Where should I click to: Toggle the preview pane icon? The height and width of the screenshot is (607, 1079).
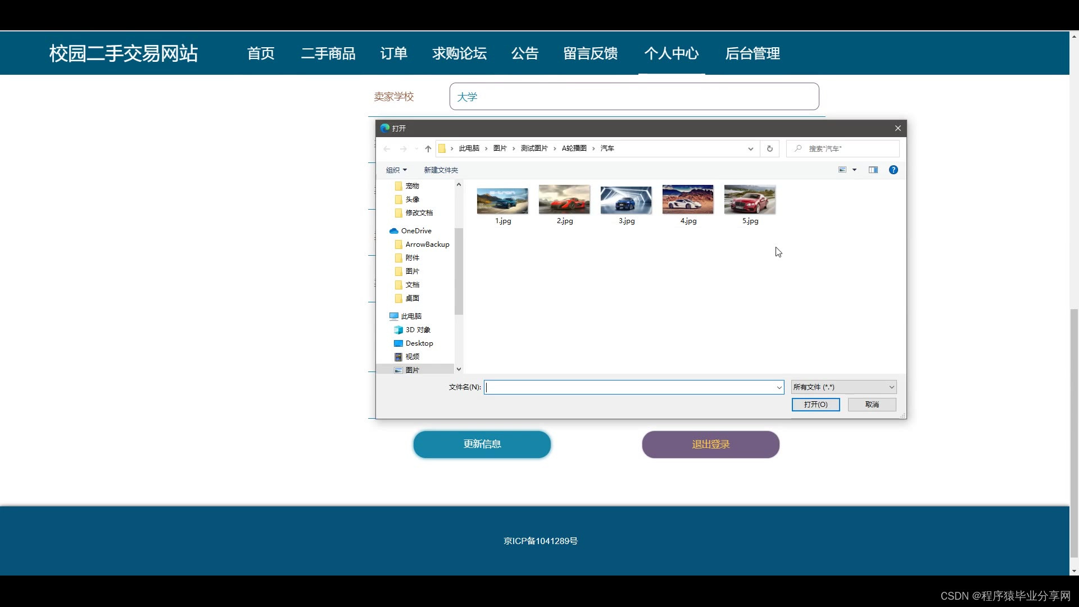(873, 170)
